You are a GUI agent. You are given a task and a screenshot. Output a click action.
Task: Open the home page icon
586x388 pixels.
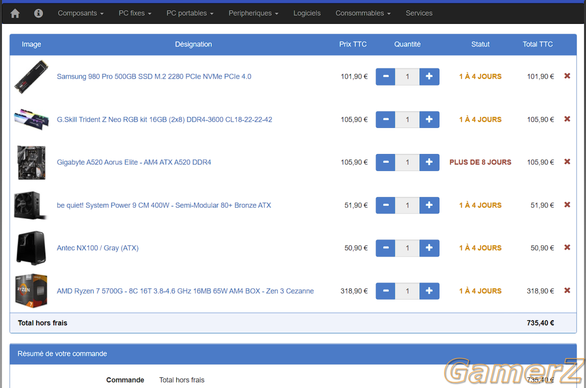click(15, 13)
